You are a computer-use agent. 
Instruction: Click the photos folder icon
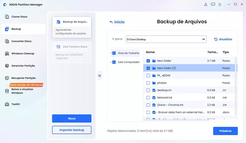(x=154, y=83)
